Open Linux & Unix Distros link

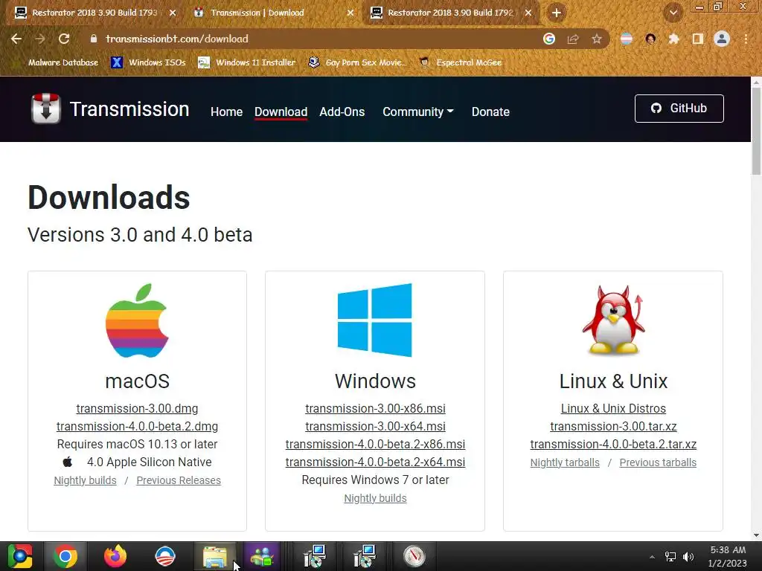coord(613,408)
